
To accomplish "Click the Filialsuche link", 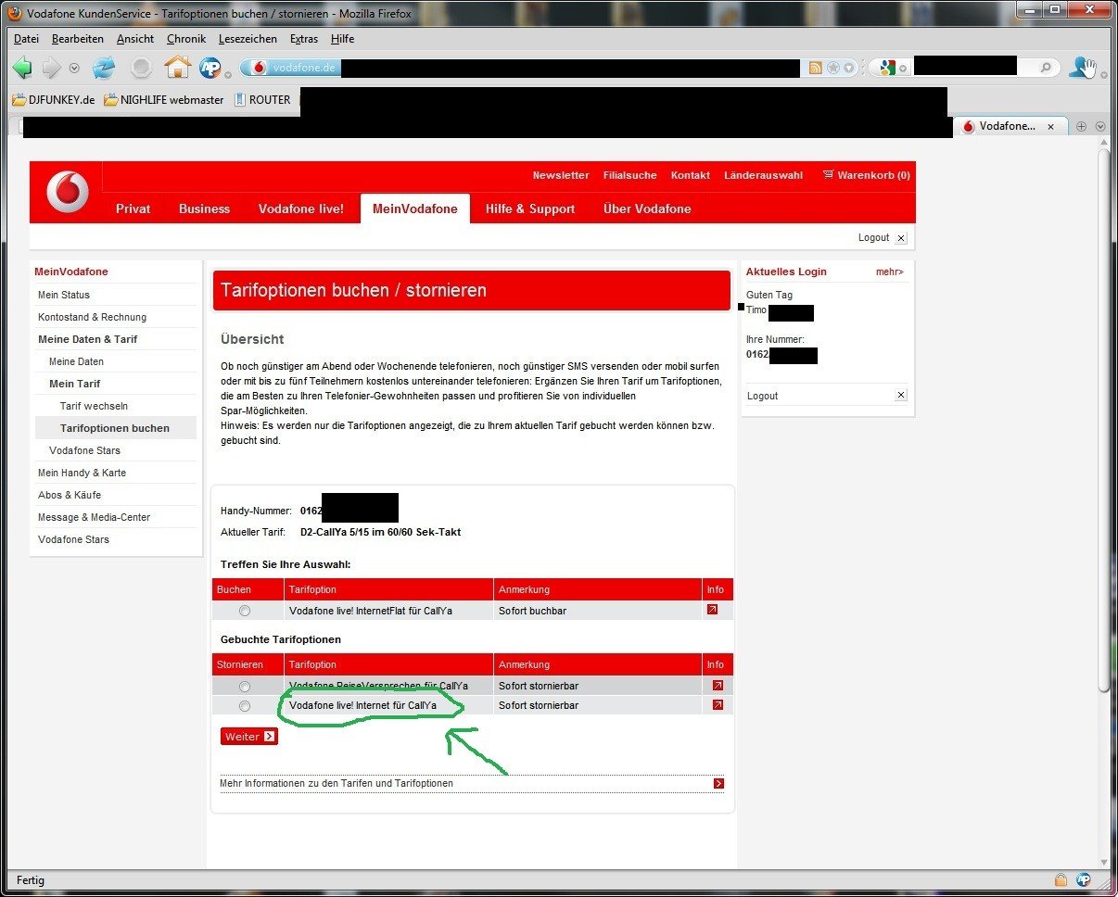I will pos(629,175).
